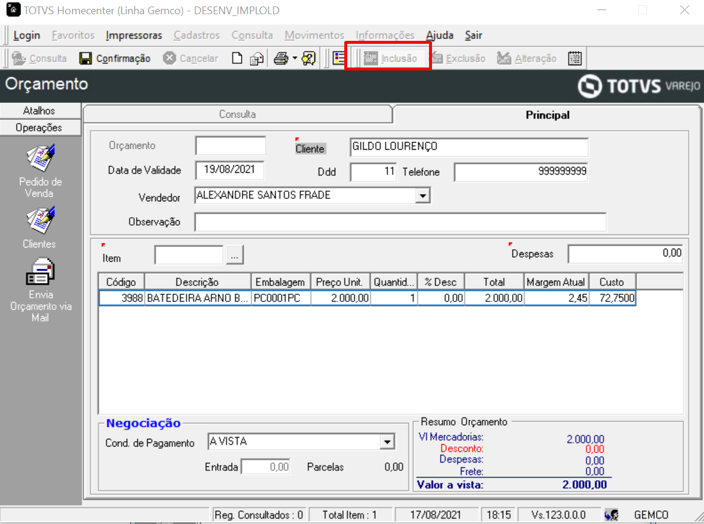Click the % Desc column header
704x524 pixels.
click(x=440, y=282)
